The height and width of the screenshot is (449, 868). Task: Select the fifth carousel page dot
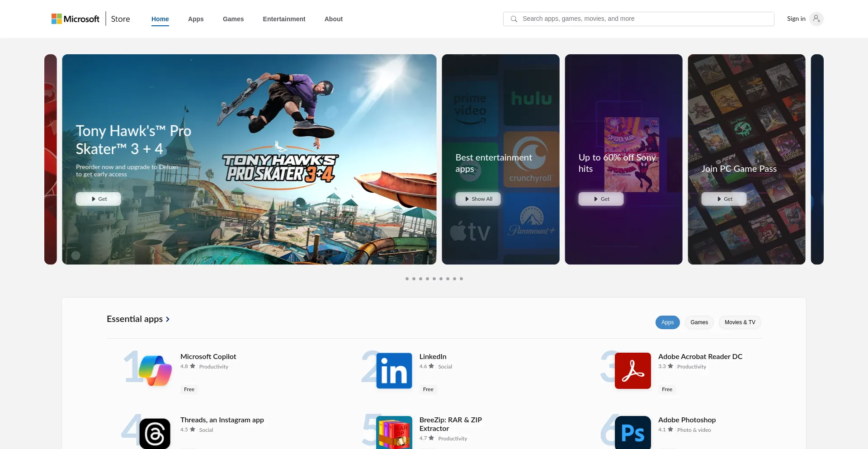[x=434, y=279]
